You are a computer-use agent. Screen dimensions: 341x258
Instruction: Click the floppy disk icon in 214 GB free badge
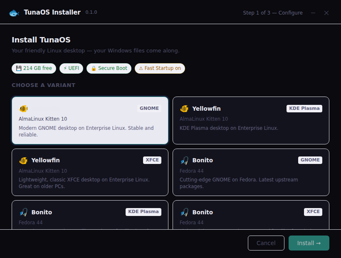19,68
